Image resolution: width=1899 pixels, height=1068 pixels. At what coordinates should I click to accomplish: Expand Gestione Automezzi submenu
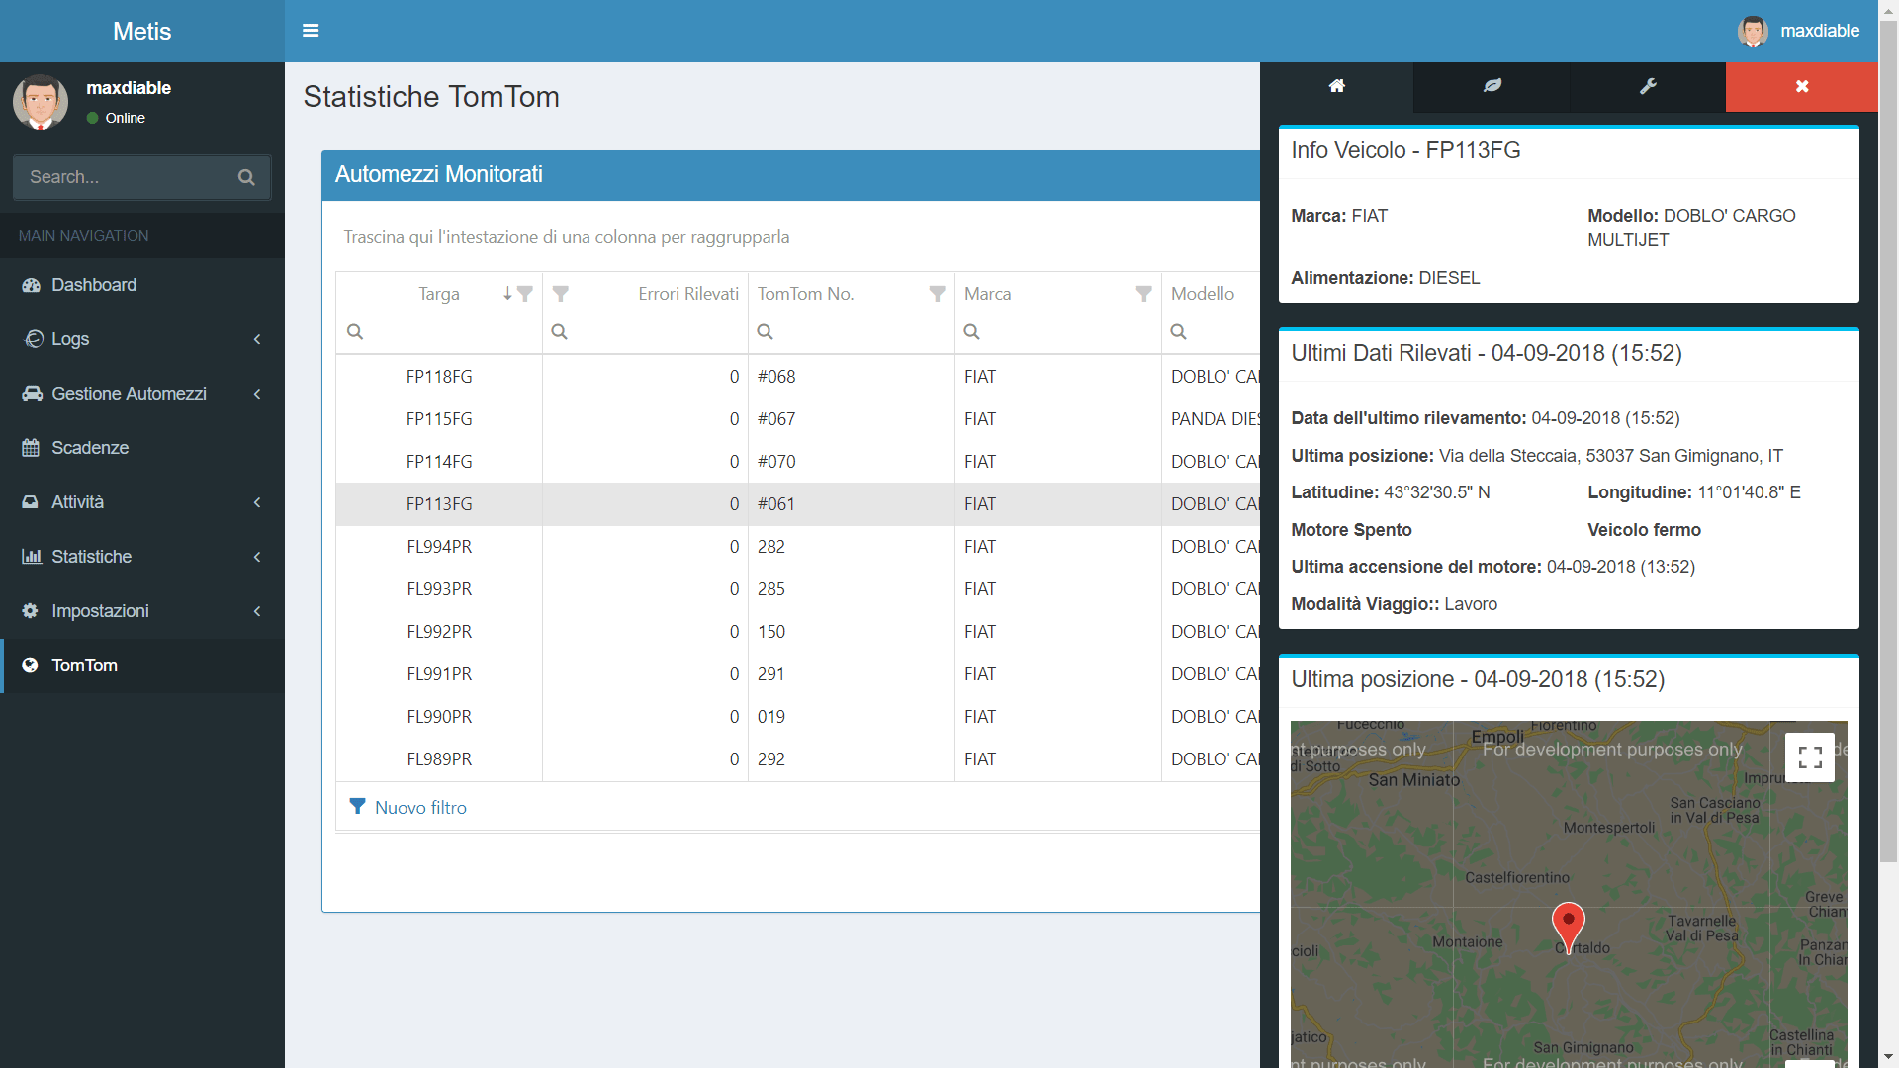click(142, 394)
